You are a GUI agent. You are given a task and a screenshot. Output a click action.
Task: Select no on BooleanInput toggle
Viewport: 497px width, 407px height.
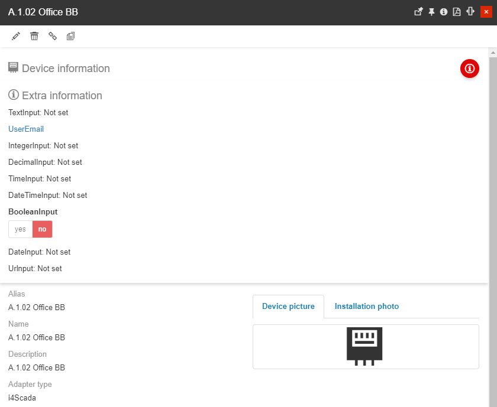tap(43, 229)
